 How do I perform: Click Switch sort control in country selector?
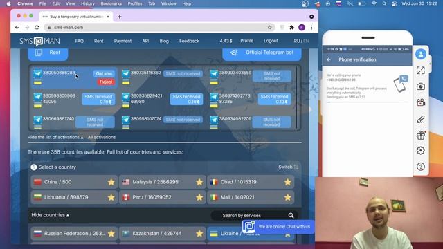pos(288,167)
